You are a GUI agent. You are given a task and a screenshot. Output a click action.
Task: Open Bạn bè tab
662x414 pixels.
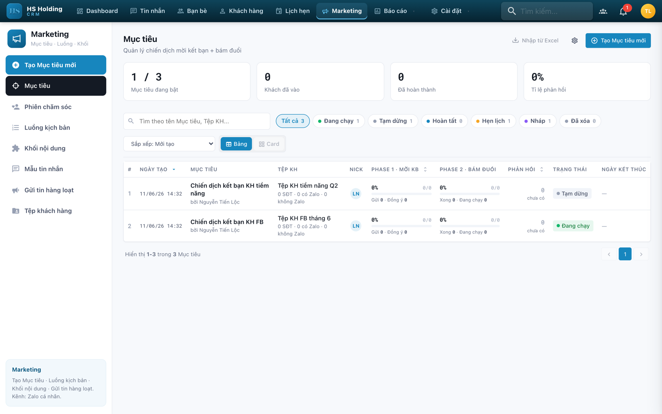pyautogui.click(x=192, y=11)
